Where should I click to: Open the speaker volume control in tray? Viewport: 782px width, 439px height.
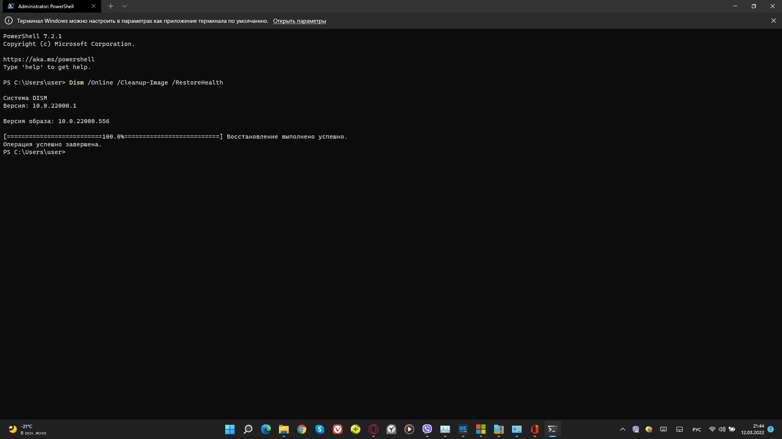click(x=722, y=429)
